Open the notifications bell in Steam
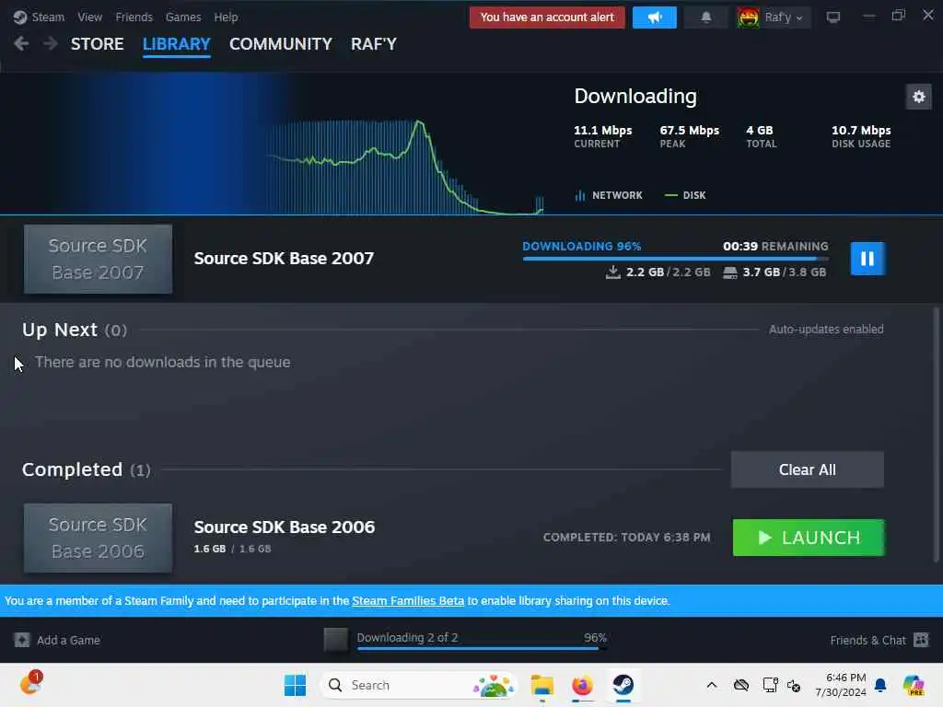Screen dimensions: 943x707 click(x=706, y=17)
